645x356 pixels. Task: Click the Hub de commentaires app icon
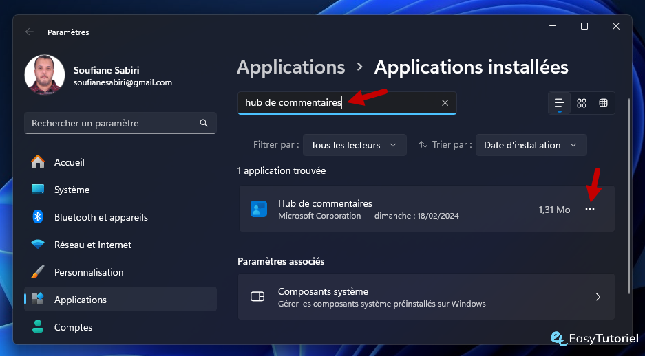pyautogui.click(x=259, y=209)
